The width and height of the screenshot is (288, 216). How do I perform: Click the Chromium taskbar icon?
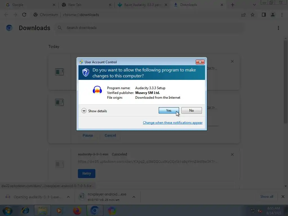coord(94,210)
